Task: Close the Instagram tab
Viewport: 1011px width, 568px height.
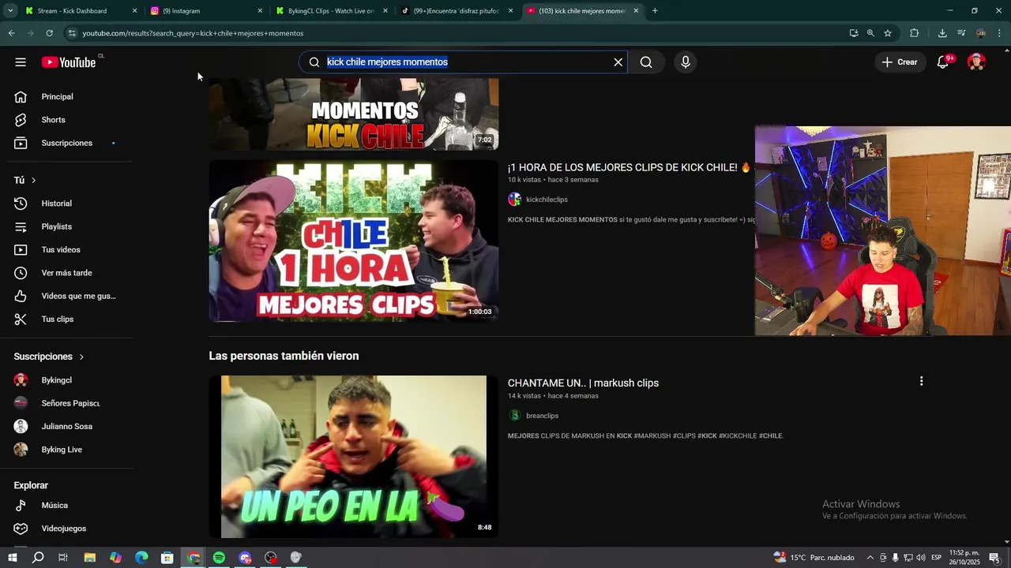Action: (x=260, y=11)
